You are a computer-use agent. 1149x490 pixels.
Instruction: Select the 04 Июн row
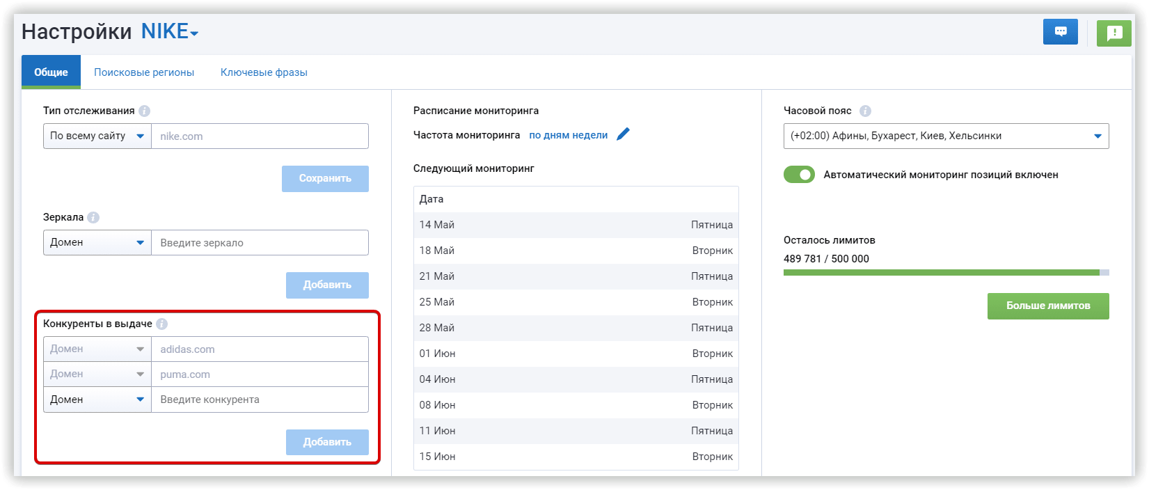click(x=576, y=379)
